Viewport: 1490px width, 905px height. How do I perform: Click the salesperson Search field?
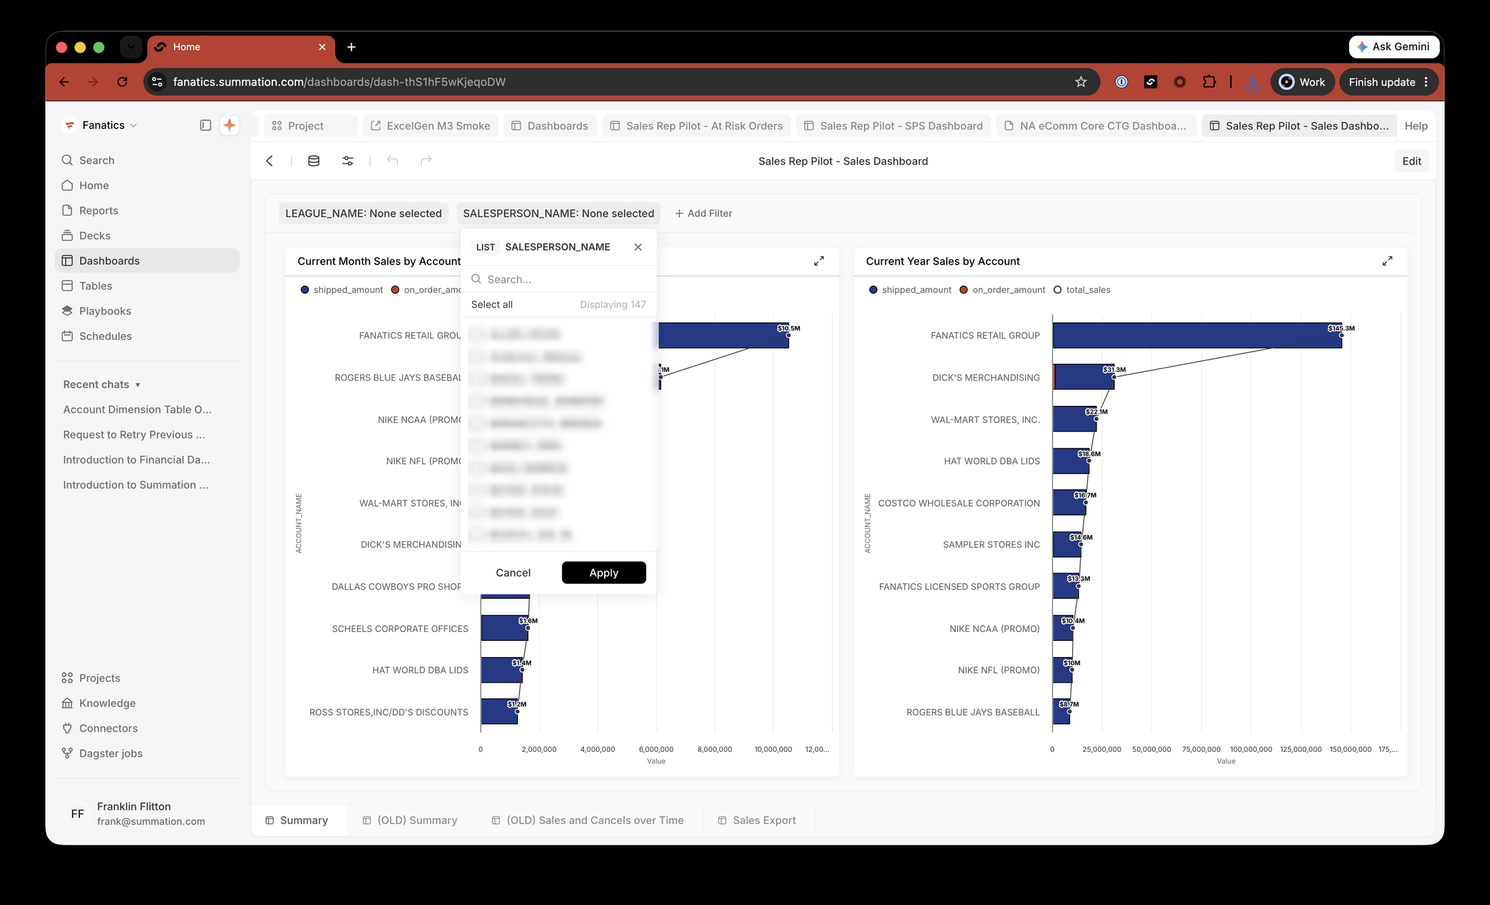coord(559,279)
